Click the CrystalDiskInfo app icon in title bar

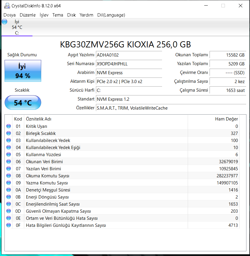point(7,6)
